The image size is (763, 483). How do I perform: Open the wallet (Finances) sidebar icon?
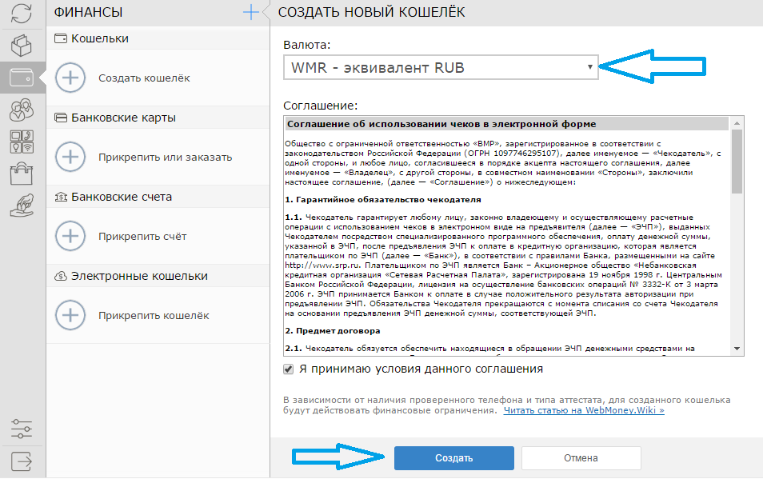22,78
